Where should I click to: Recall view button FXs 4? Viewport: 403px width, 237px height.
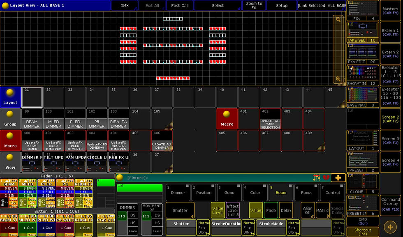coord(363,11)
